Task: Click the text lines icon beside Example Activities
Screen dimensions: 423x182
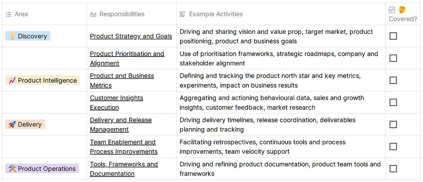Action: (183, 14)
